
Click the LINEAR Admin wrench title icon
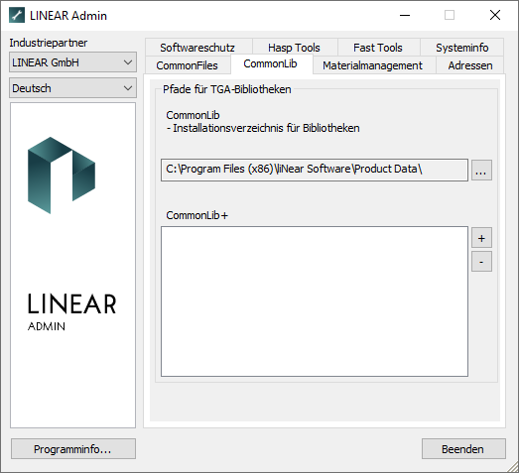[x=17, y=15]
